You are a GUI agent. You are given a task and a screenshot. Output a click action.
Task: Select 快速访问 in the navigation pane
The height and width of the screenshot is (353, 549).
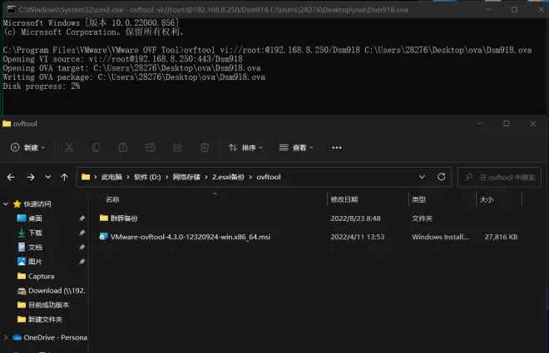(x=37, y=203)
